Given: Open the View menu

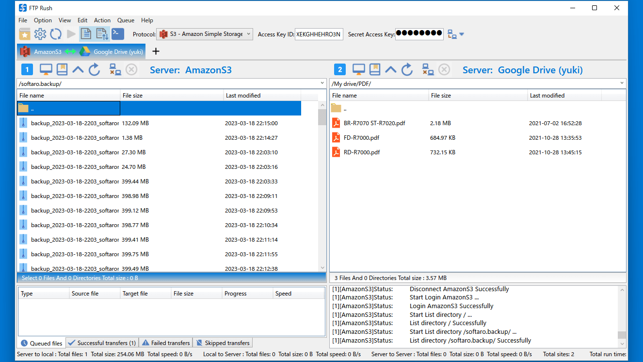Looking at the screenshot, I should click(x=65, y=20).
